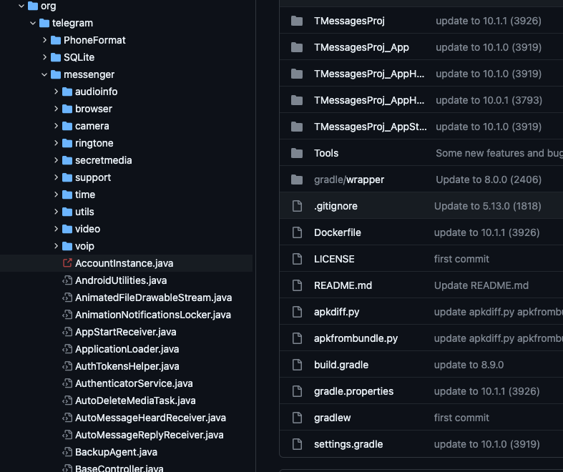
Task: Open the apkfrombundle.py file link
Action: pyautogui.click(x=356, y=338)
